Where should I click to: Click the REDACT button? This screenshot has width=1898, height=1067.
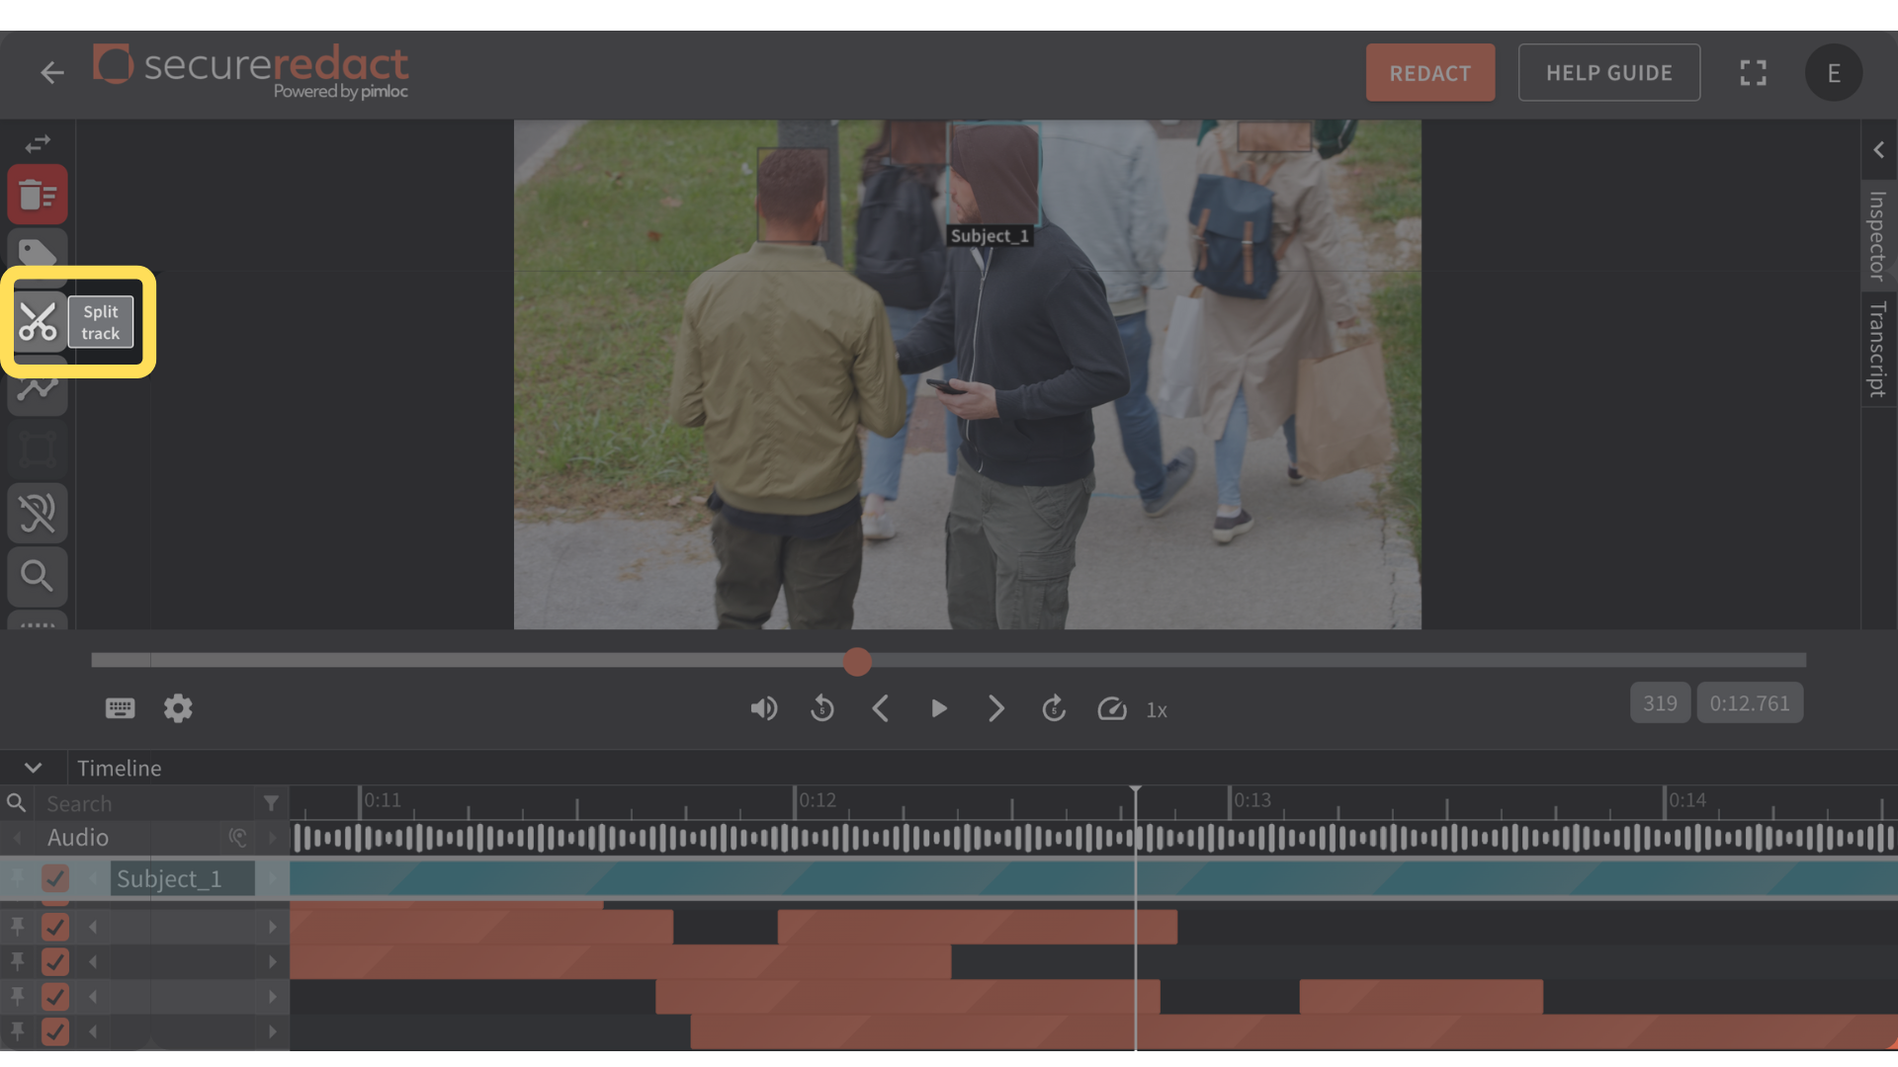tap(1429, 73)
